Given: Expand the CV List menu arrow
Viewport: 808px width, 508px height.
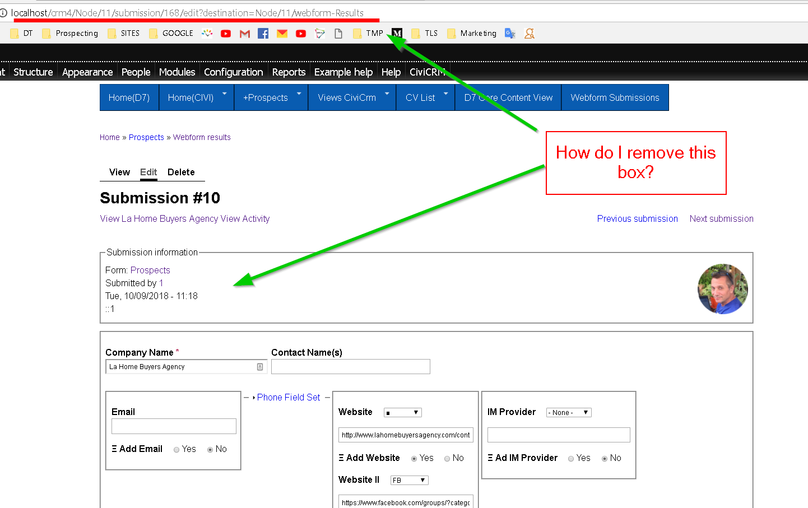Looking at the screenshot, I should point(446,94).
